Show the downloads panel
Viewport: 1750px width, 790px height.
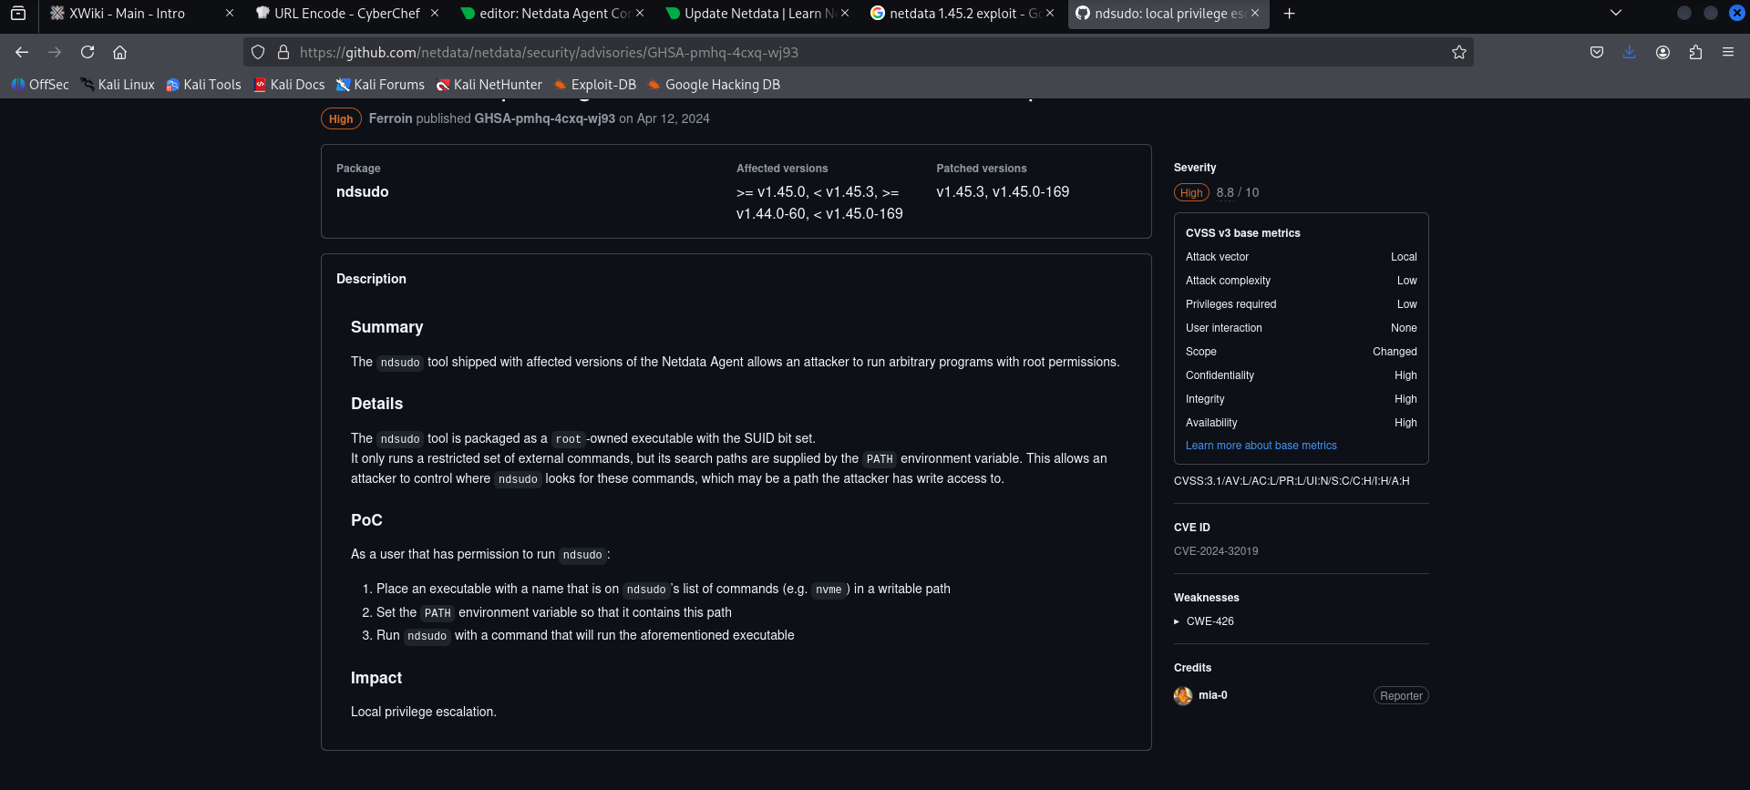pos(1630,52)
